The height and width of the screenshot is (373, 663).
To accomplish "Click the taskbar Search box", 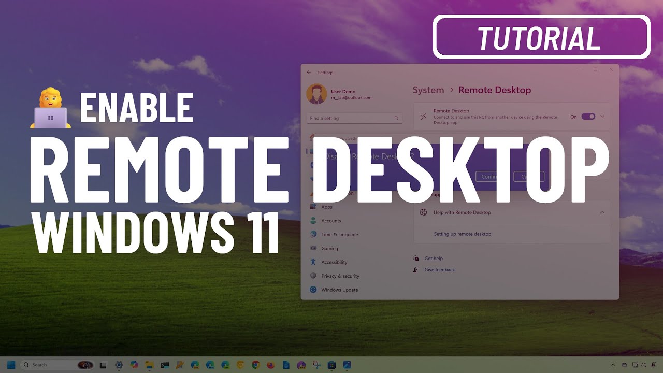I will click(57, 365).
